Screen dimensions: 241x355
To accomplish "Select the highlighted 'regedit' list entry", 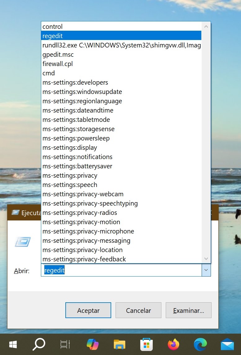I will pos(121,36).
